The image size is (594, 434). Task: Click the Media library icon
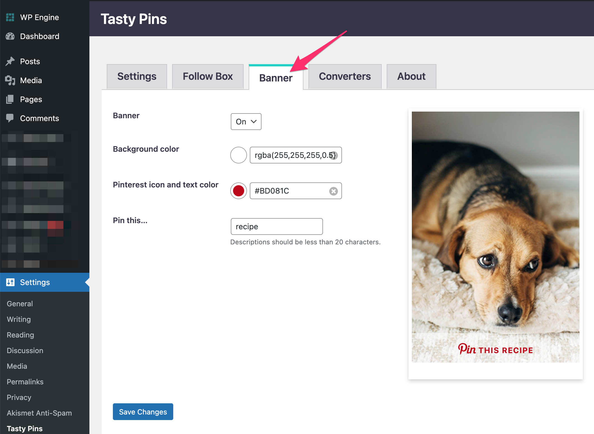click(10, 80)
